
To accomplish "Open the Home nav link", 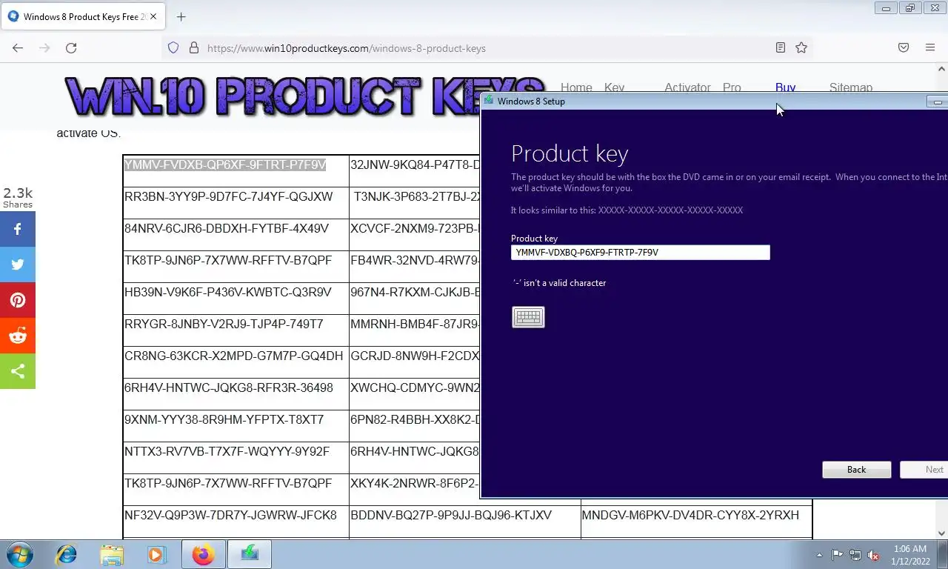I will click(x=576, y=87).
